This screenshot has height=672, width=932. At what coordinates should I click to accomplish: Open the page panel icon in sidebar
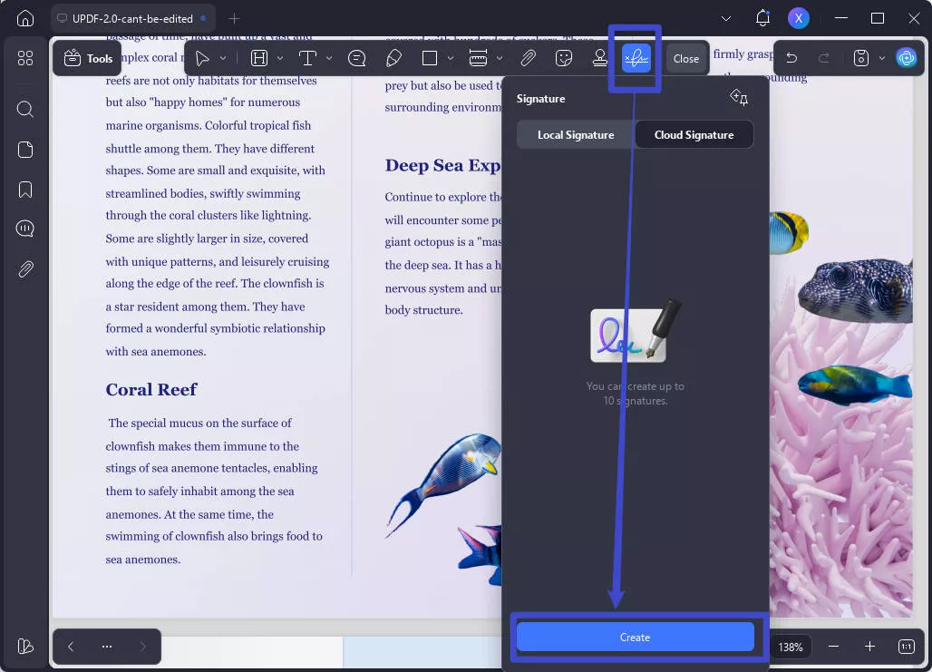point(25,150)
